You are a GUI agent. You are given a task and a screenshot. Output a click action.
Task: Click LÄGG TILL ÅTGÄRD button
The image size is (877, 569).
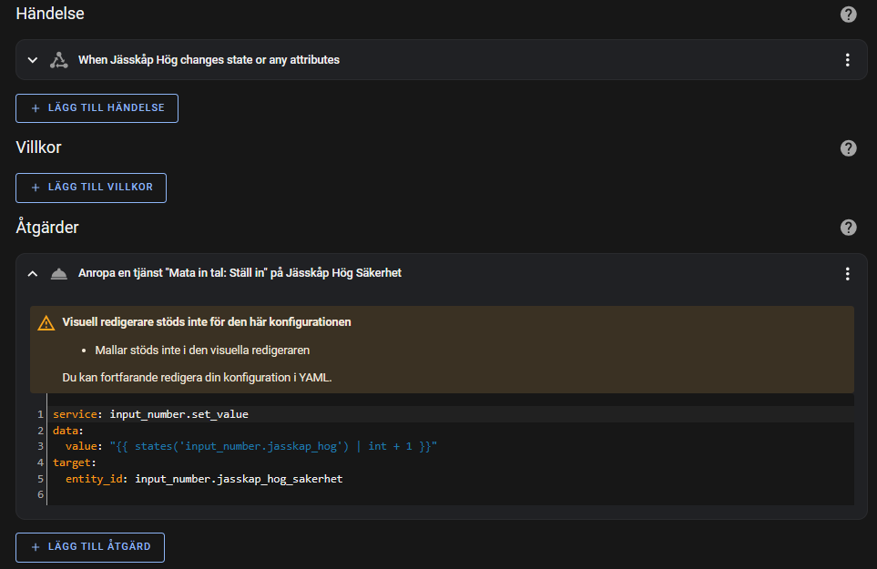[x=90, y=547]
